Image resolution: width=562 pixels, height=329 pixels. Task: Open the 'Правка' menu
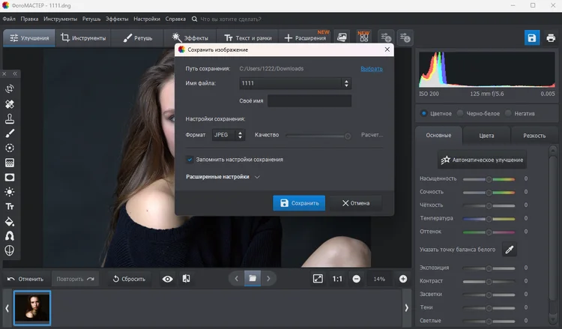click(29, 19)
